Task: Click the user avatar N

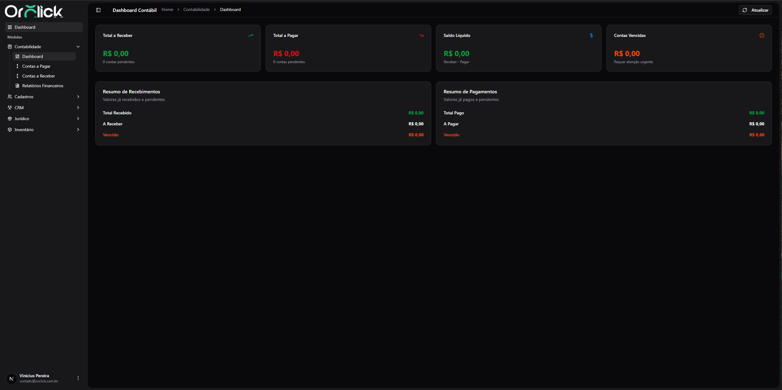Action: pyautogui.click(x=12, y=379)
